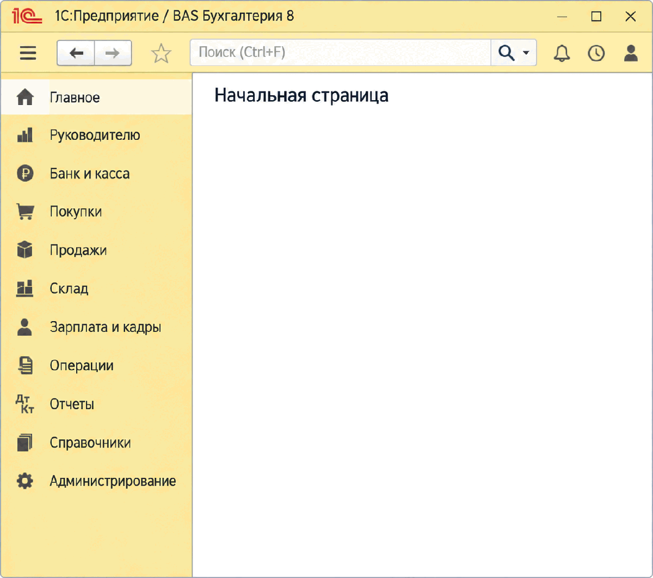Click the person icon beside Зарплата и кадры
Image resolution: width=653 pixels, height=578 pixels.
(25, 327)
